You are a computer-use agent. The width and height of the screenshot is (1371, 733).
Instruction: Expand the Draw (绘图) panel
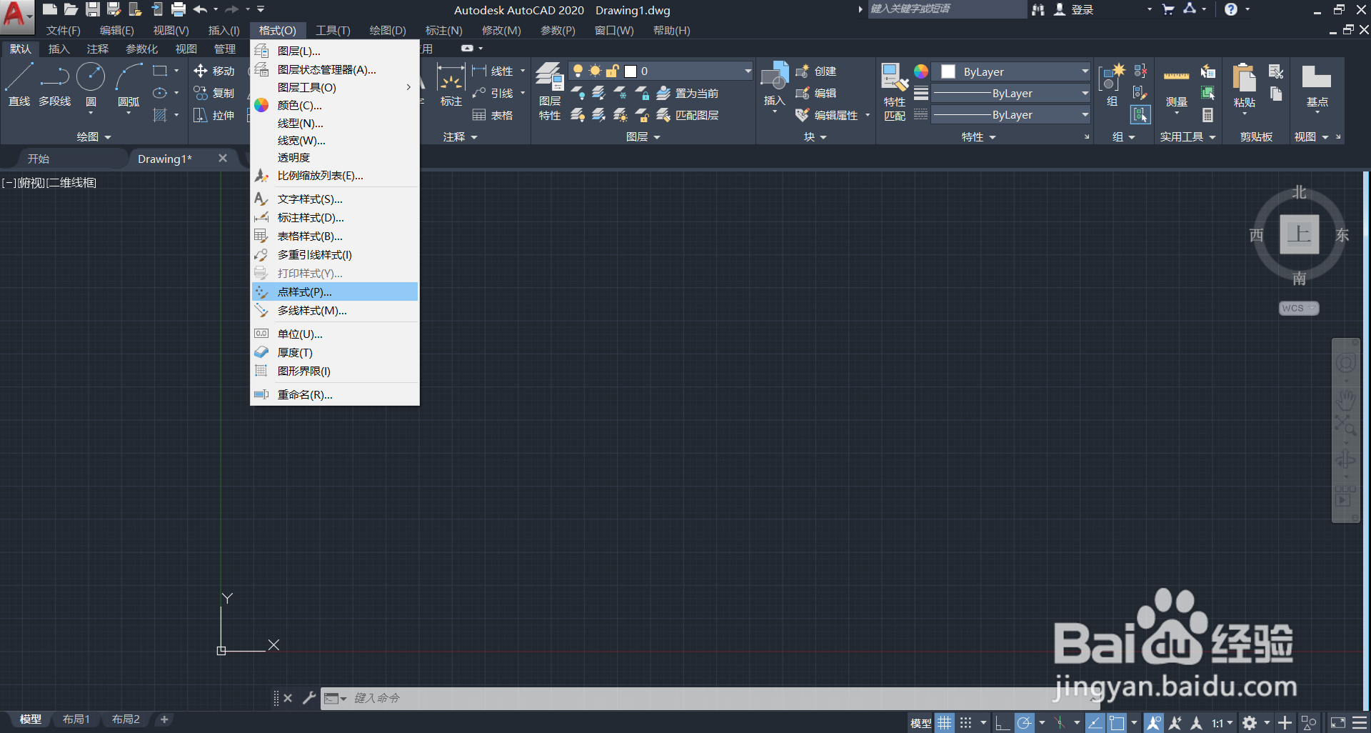coord(94,136)
